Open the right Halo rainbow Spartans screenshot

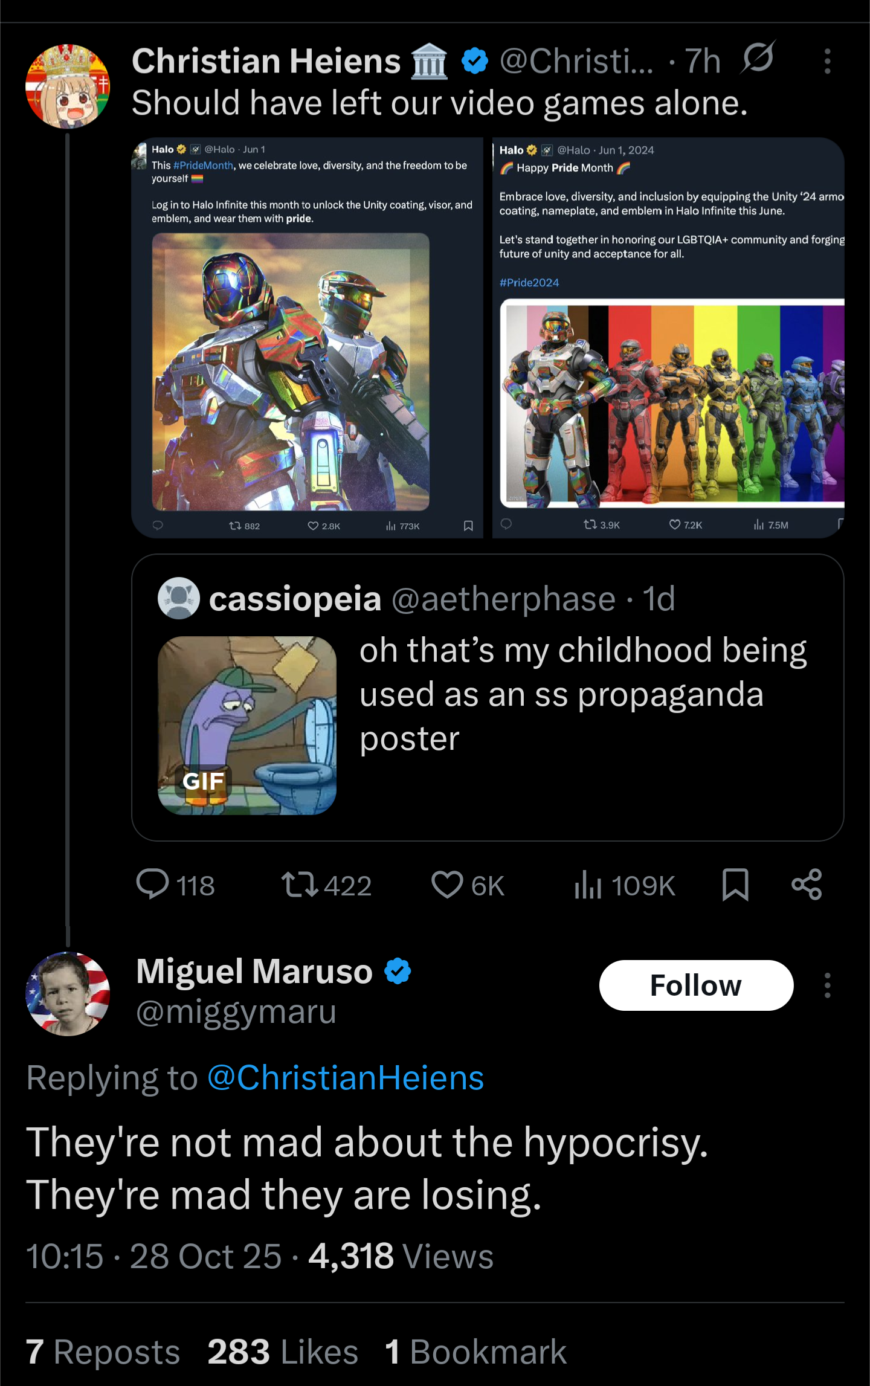tap(668, 337)
